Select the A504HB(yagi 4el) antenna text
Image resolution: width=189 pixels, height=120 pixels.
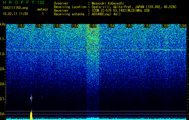click(x=106, y=14)
